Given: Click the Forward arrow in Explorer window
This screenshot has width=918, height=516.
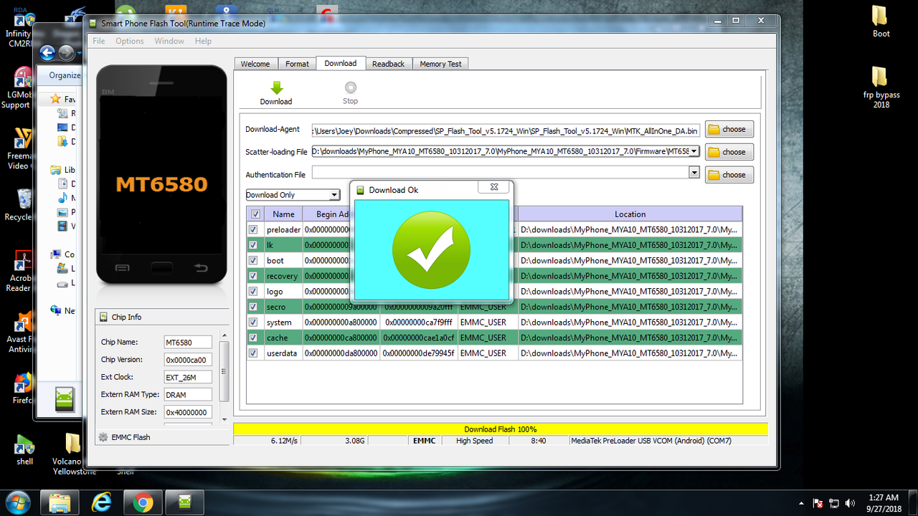Looking at the screenshot, I should [66, 52].
